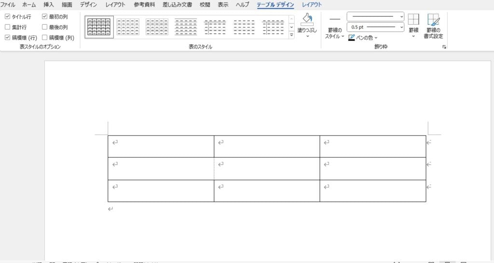Apply the second table style thumbnail

coord(128,27)
